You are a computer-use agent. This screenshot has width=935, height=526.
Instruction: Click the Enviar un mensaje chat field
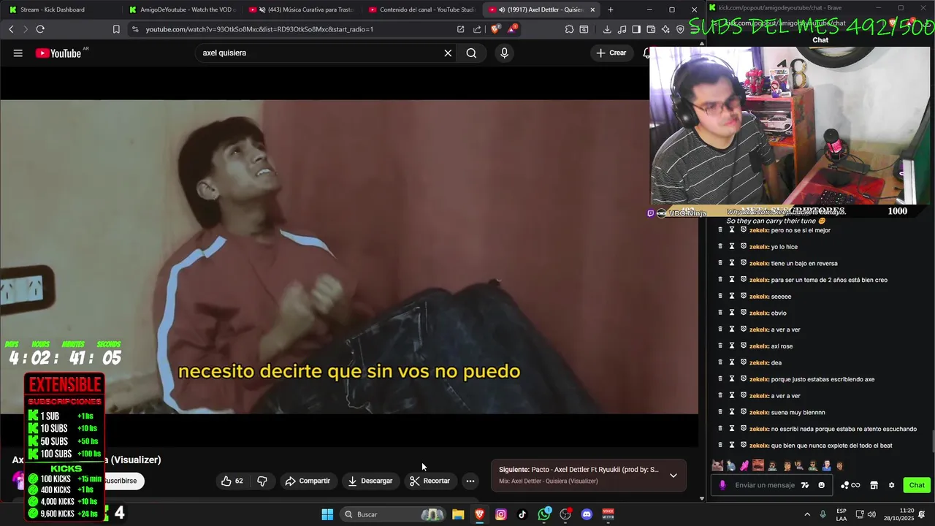click(766, 485)
